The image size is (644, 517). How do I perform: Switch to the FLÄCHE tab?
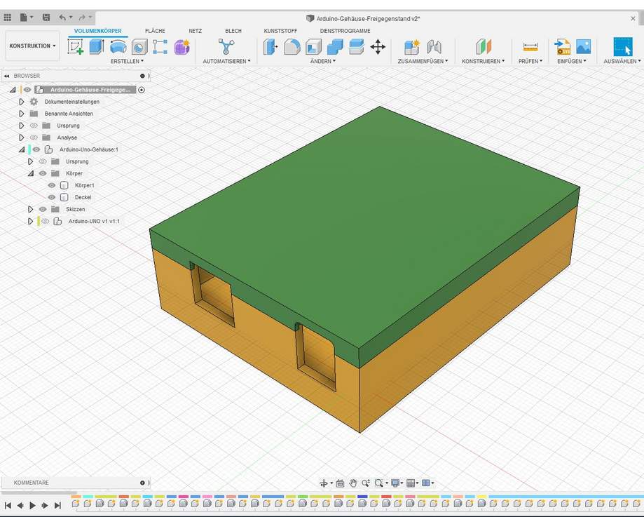pyautogui.click(x=155, y=31)
